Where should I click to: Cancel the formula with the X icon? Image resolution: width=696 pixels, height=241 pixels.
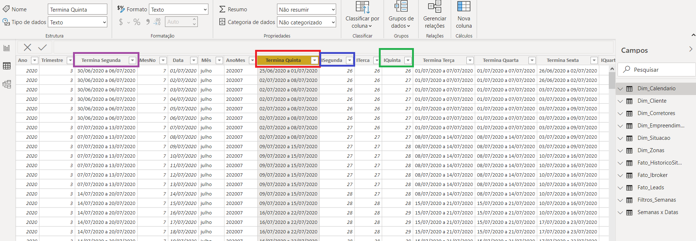[x=27, y=47]
